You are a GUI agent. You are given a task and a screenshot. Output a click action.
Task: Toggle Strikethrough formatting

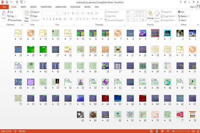57,19
